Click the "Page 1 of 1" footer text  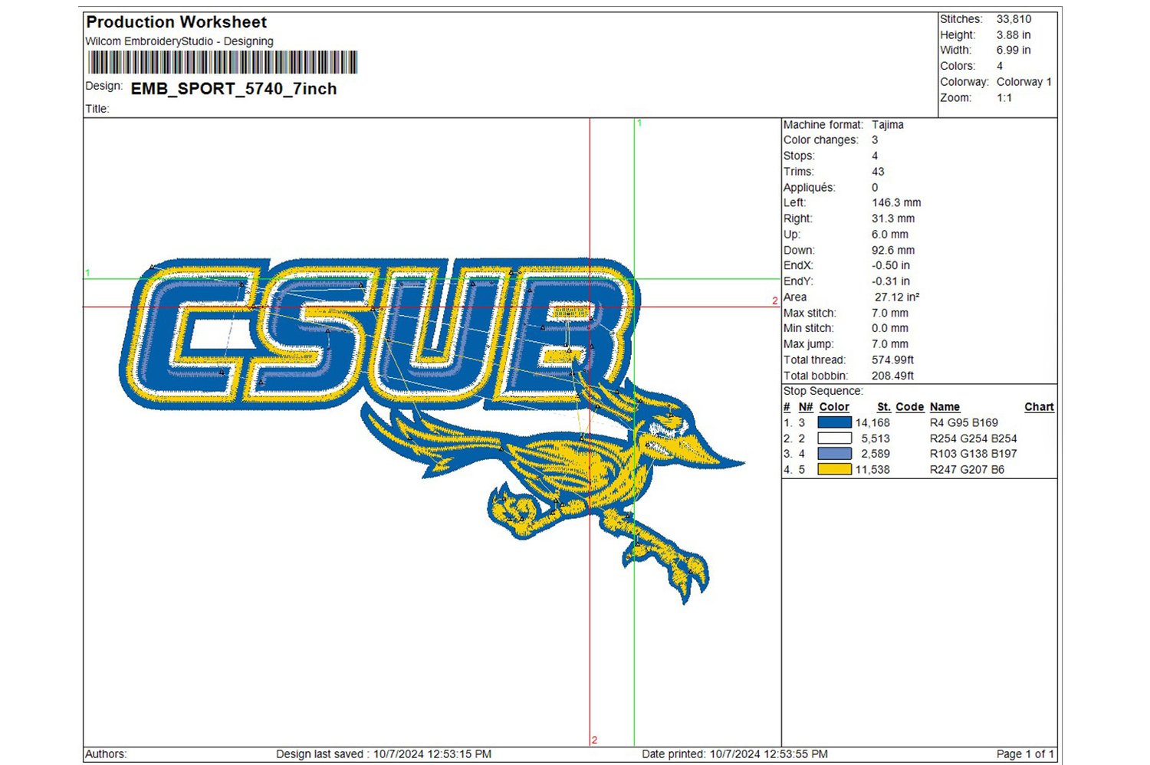[x=1026, y=754]
